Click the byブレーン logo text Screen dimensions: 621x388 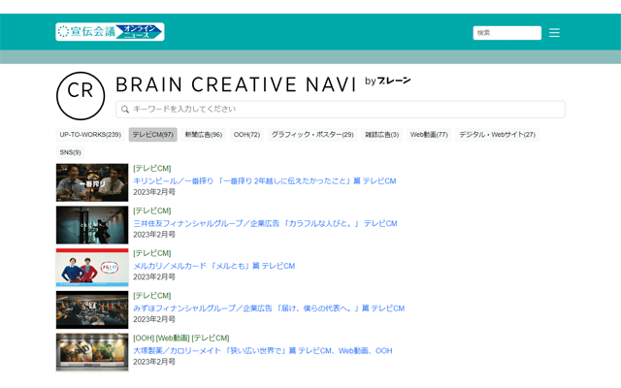pyautogui.click(x=388, y=81)
